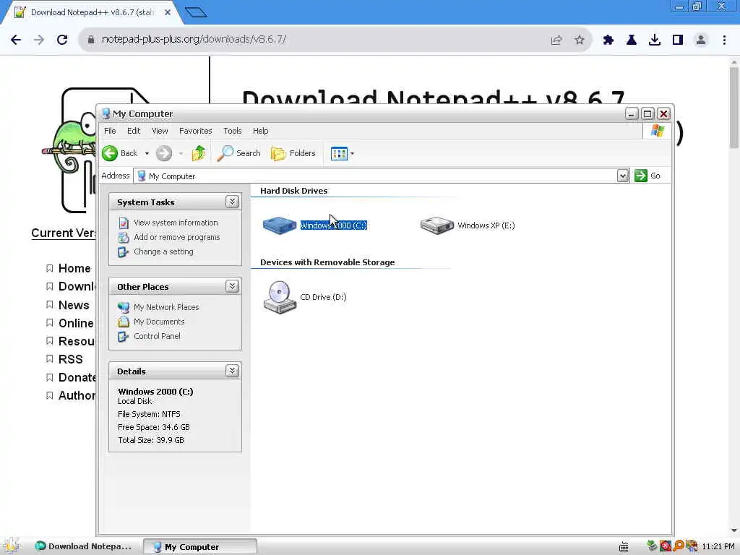Switch to Download Notepad++ taskbar button
This screenshot has width=740, height=555.
[x=84, y=546]
